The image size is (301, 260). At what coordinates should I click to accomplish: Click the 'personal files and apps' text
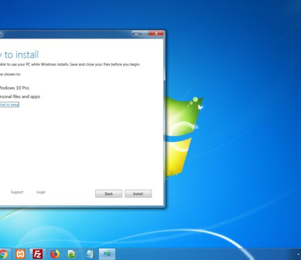(x=20, y=96)
